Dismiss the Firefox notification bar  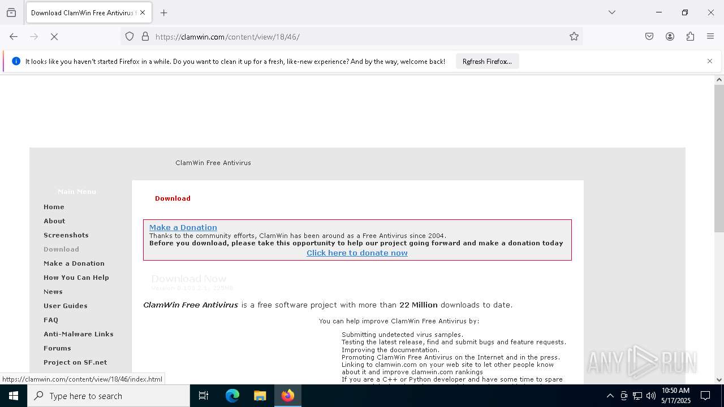pyautogui.click(x=710, y=61)
